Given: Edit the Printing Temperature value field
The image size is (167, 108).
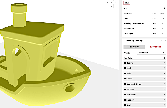Looking at the screenshot, I should click(x=154, y=24).
